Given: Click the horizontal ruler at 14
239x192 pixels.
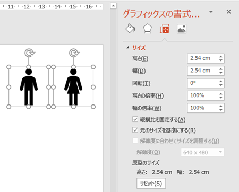Looking at the screenshot, I should pyautogui.click(x=57, y=7).
